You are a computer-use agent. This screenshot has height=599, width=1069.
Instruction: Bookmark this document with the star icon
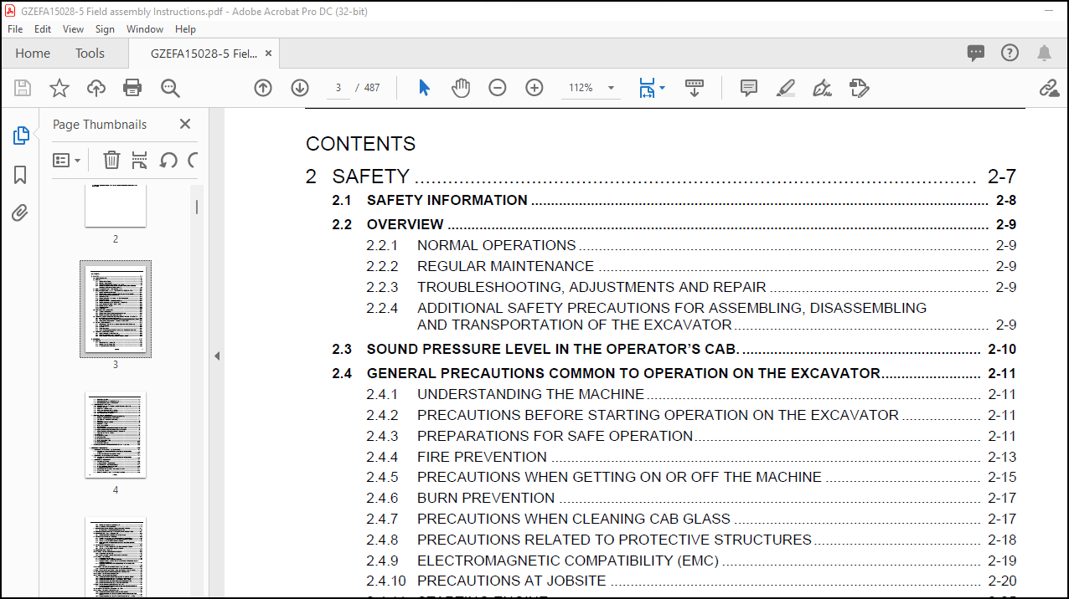pos(59,88)
